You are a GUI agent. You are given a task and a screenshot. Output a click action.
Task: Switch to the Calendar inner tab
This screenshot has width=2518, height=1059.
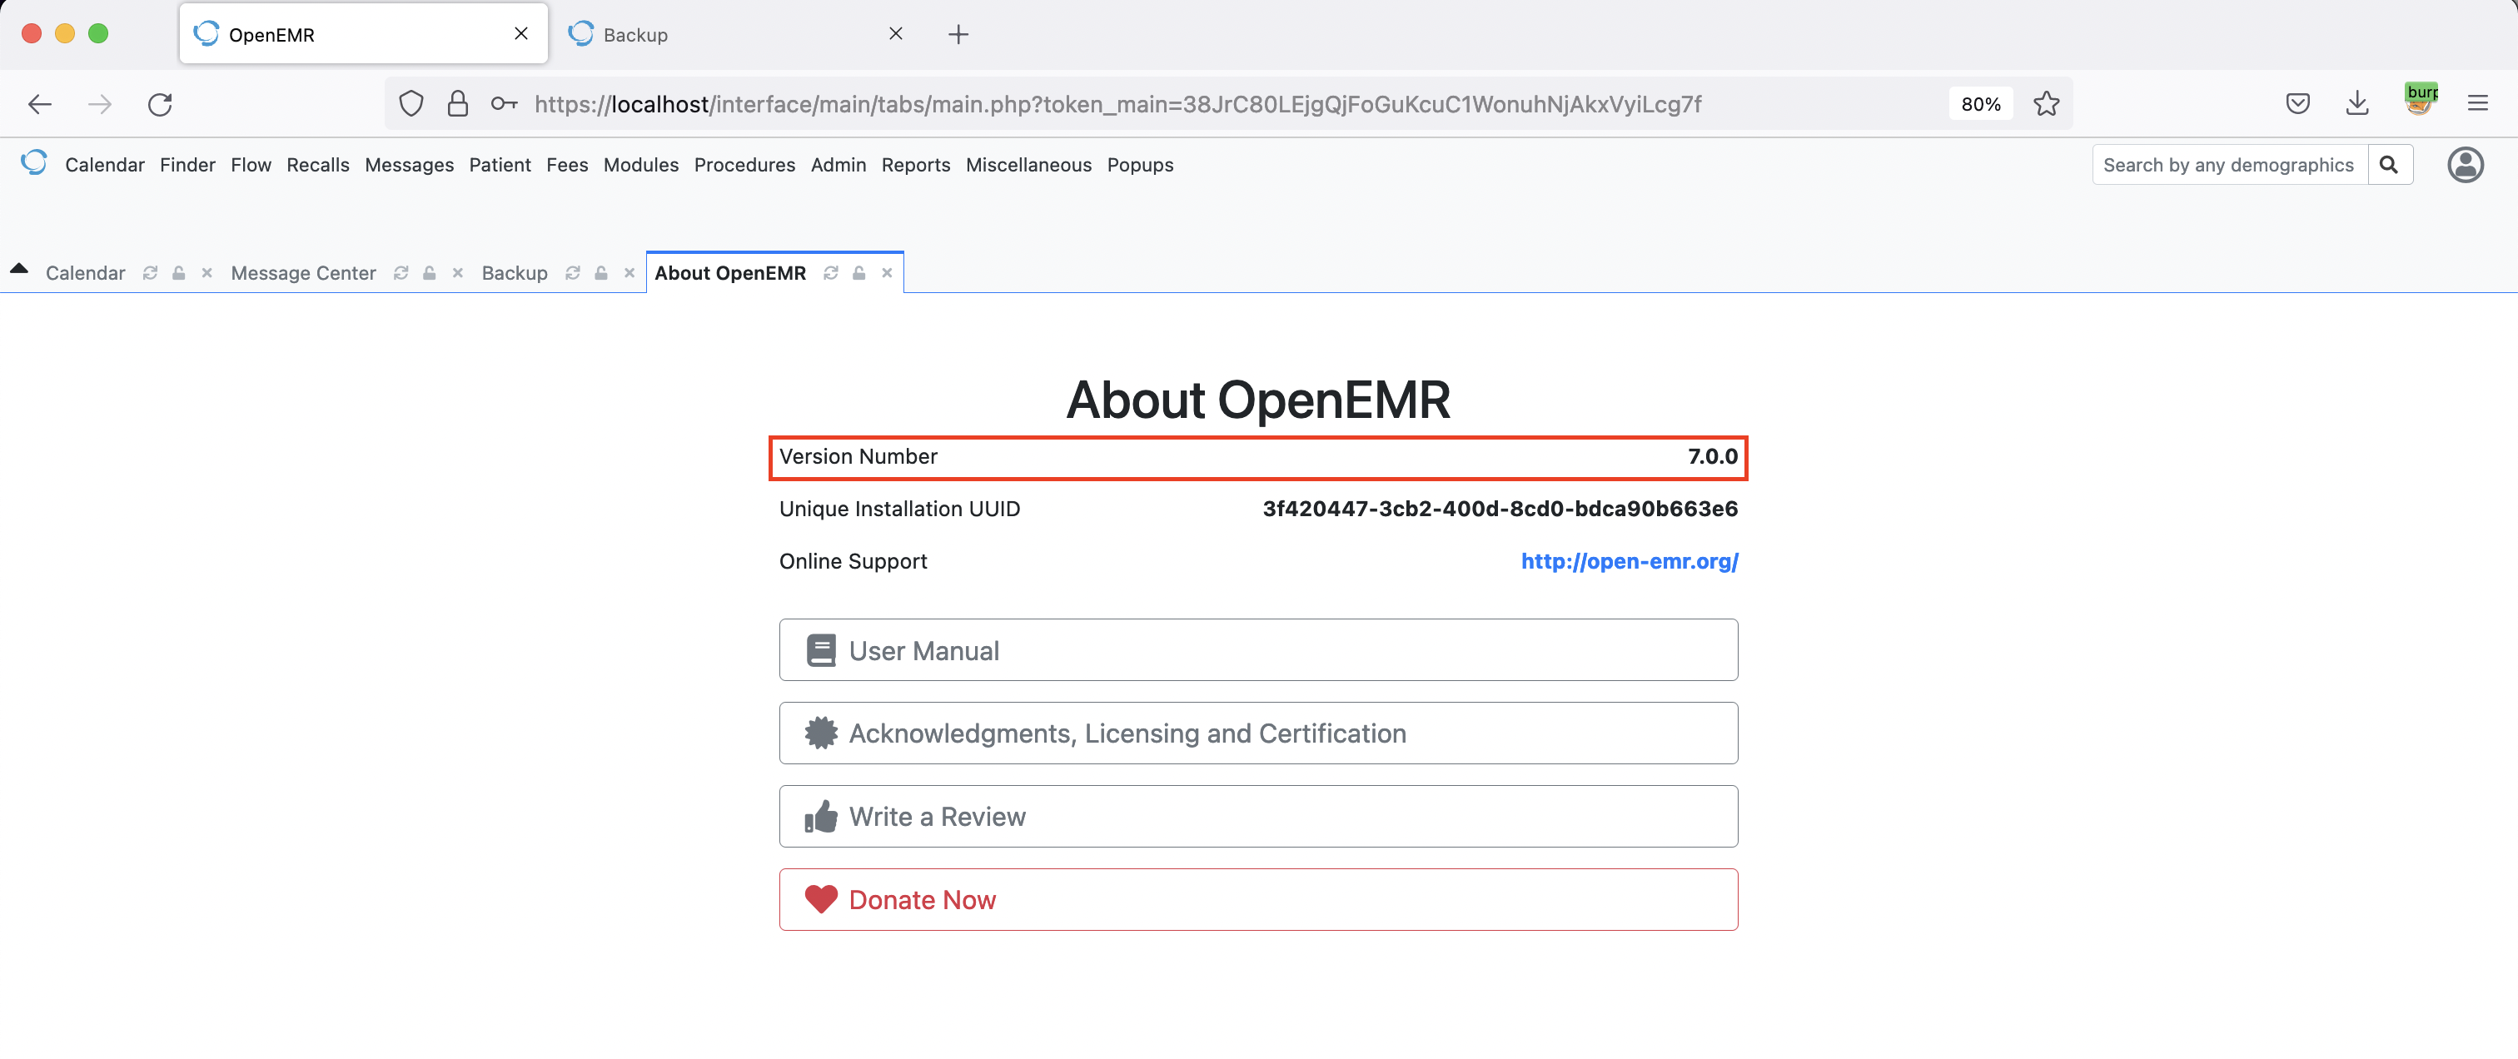[x=85, y=274]
